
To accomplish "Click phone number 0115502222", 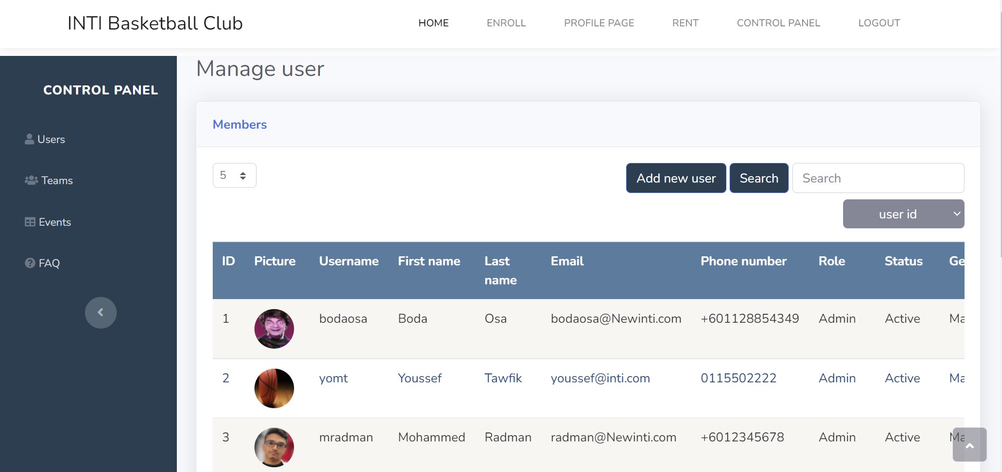I will pyautogui.click(x=739, y=378).
